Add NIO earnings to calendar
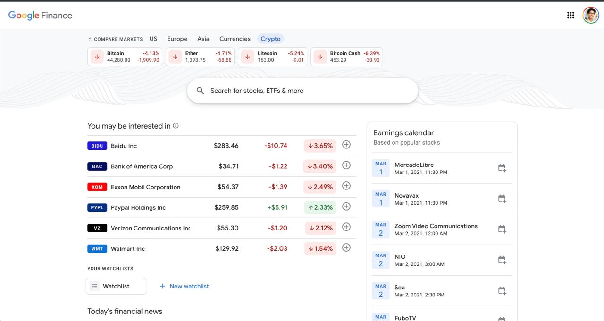The image size is (604, 321). 502,260
